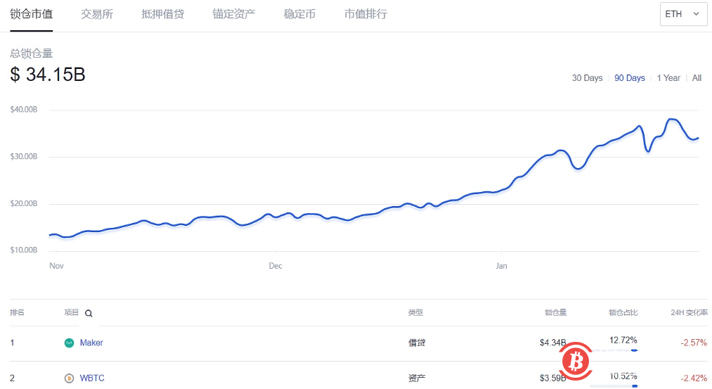Sort by the 锁仓量 column header
712x389 pixels.
click(x=556, y=312)
